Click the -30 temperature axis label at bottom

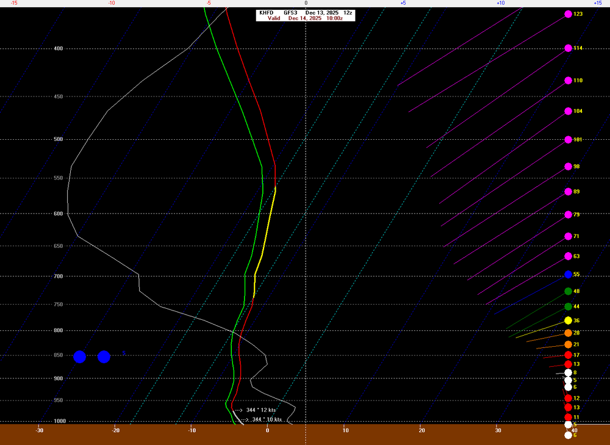click(40, 431)
